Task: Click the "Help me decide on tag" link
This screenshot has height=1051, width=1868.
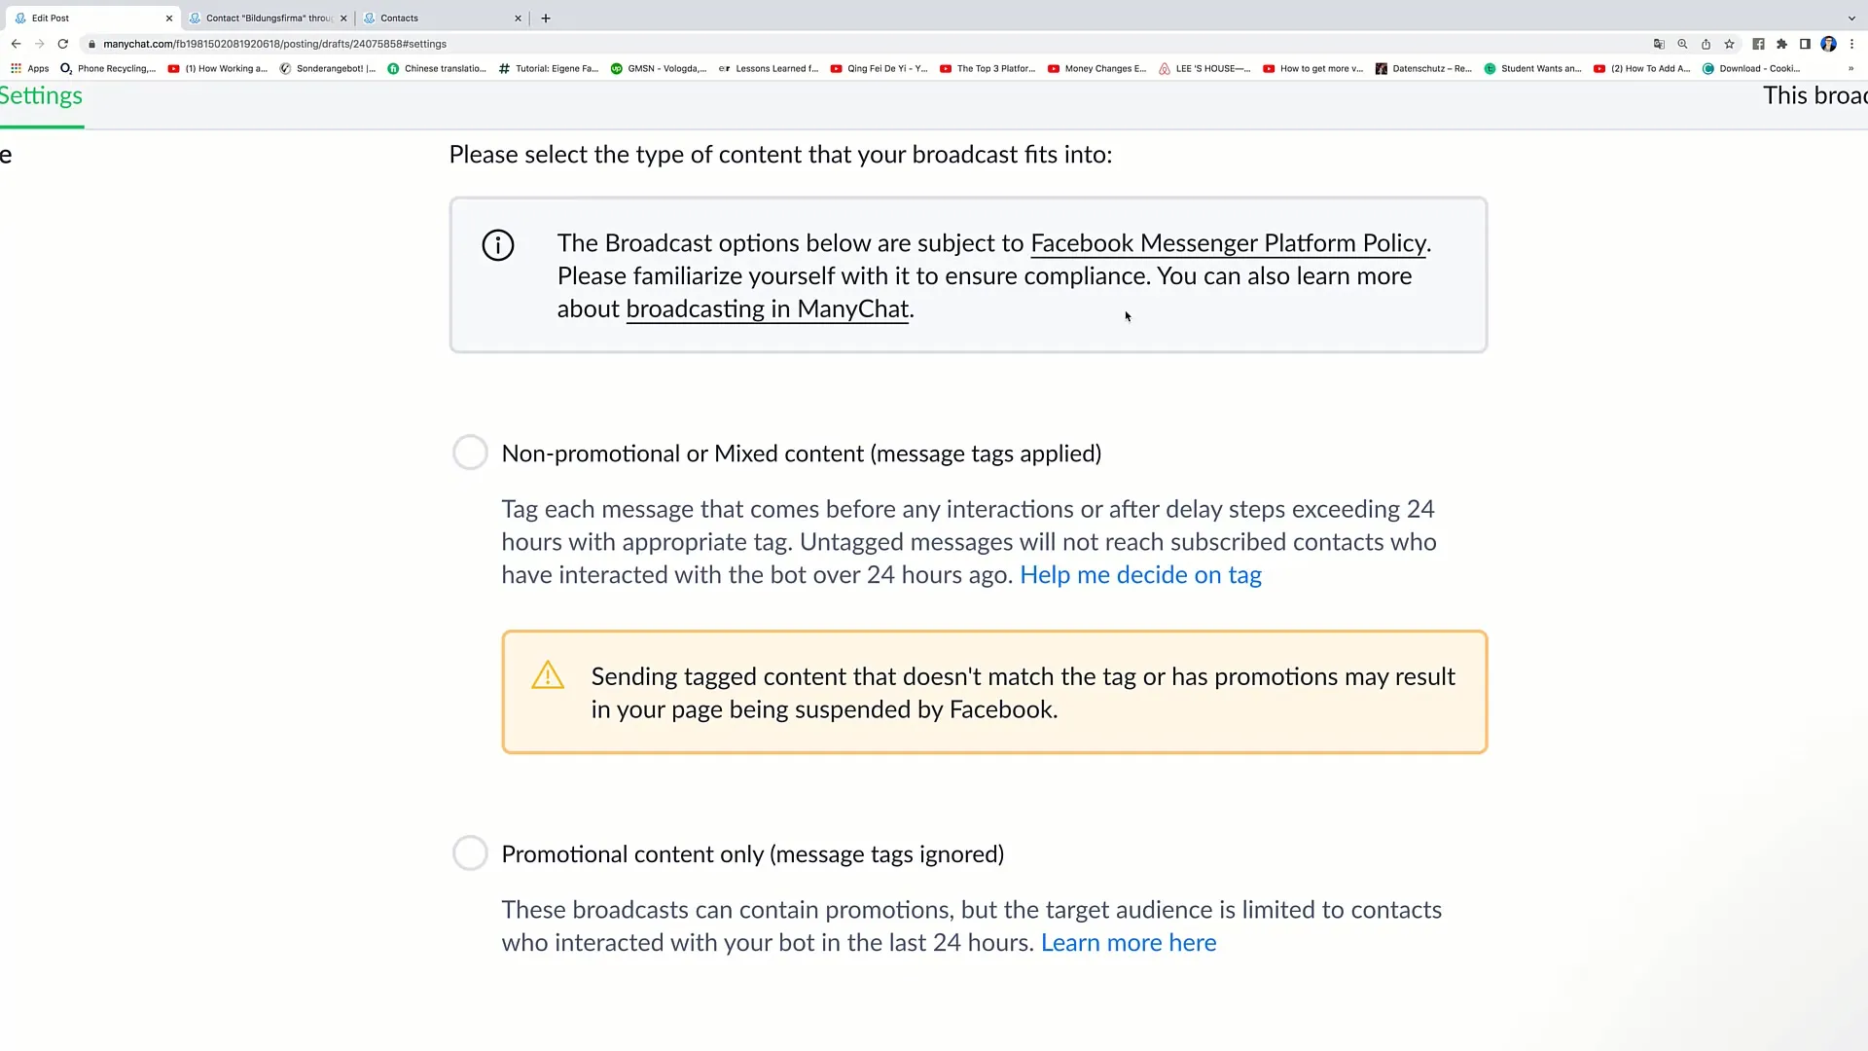Action: tap(1140, 575)
